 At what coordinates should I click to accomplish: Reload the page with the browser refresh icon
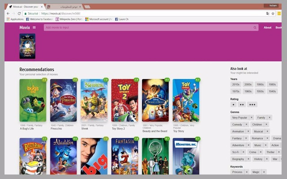click(x=19, y=13)
